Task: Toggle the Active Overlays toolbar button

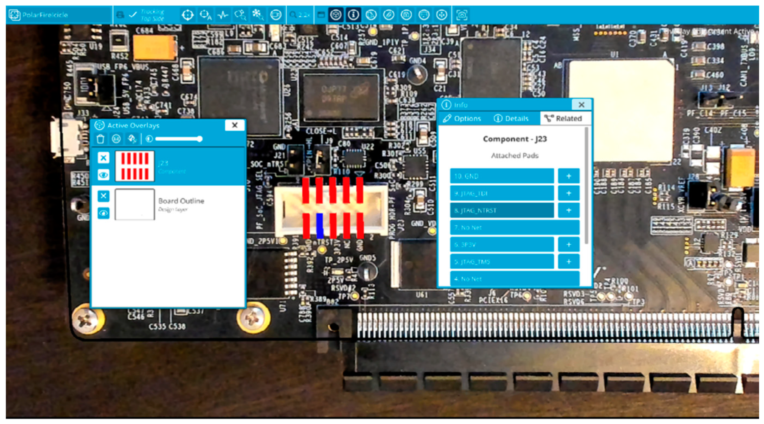Action: pyautogui.click(x=335, y=15)
